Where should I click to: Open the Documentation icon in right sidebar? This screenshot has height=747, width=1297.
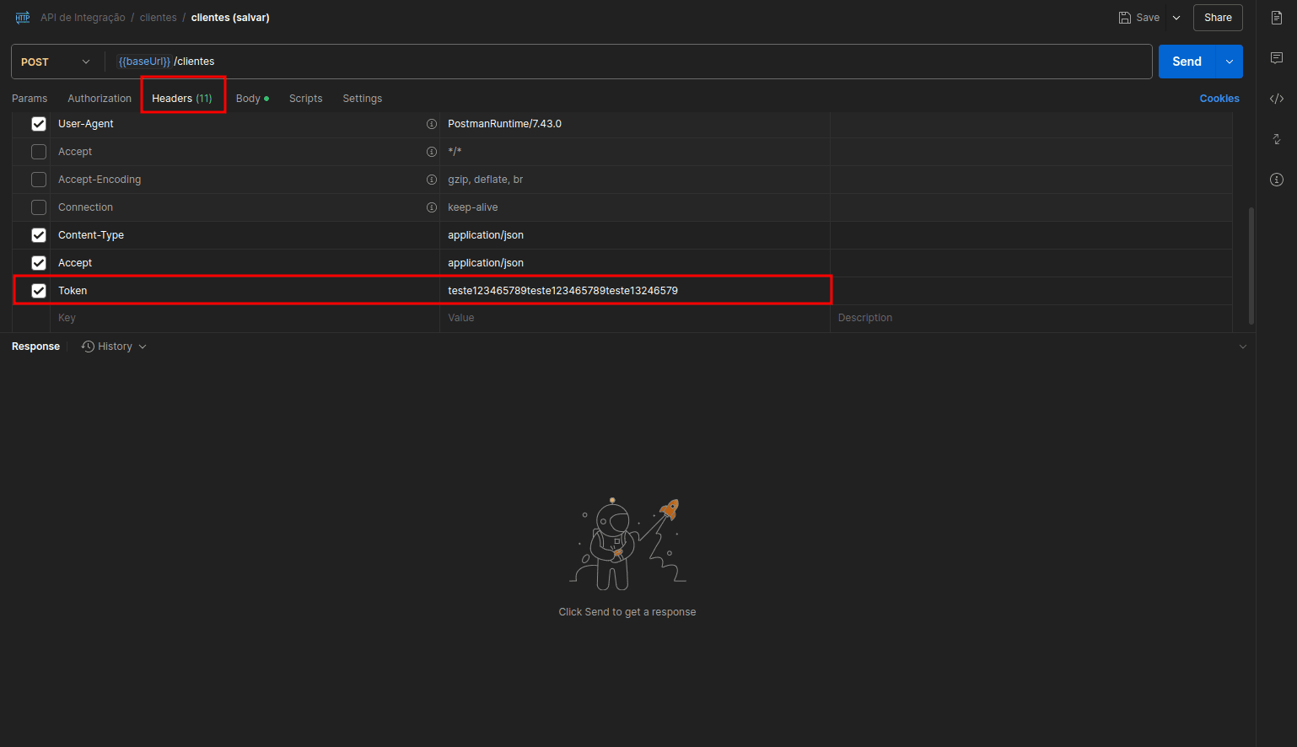pyautogui.click(x=1277, y=18)
